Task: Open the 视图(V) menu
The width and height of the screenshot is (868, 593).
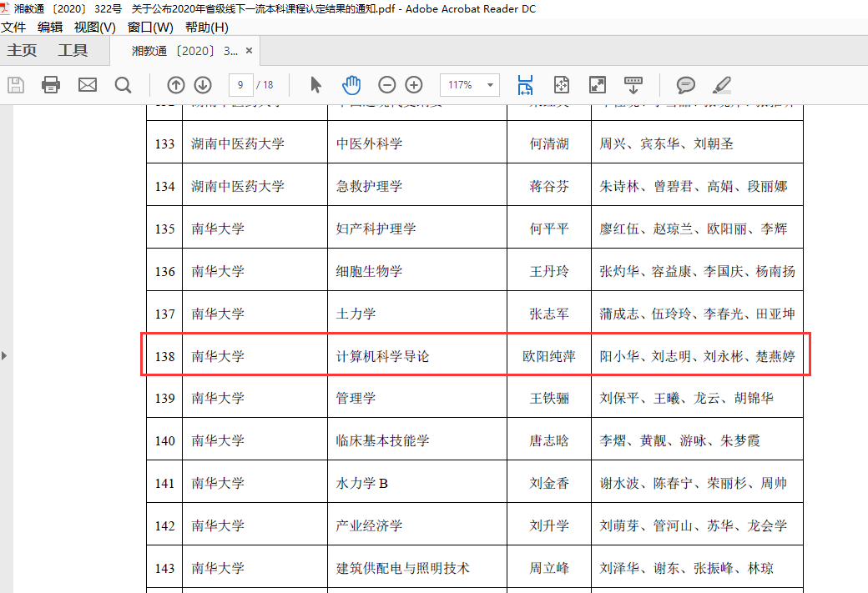Action: coord(94,27)
